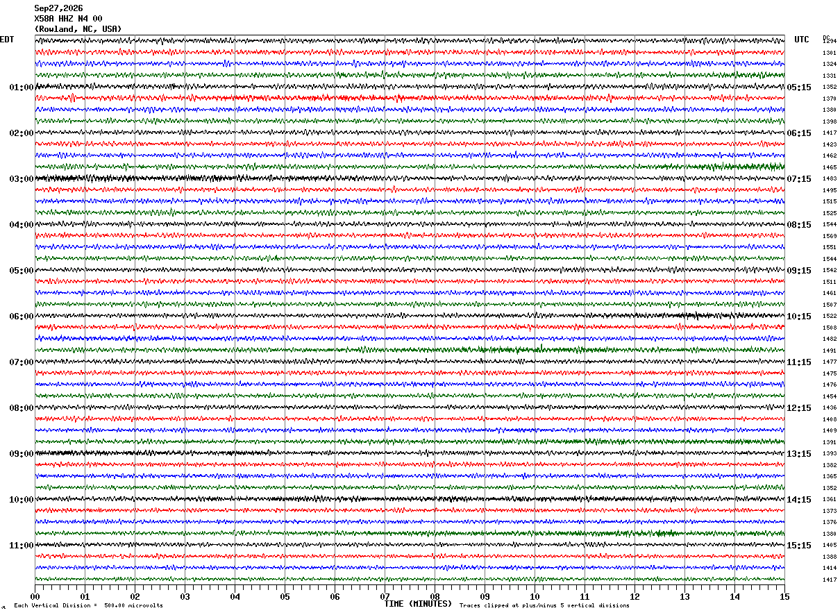
Task: Click the 06:00 EDT time label
Action: (22, 317)
